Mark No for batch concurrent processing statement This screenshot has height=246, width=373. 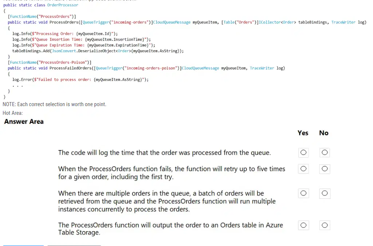pos(325,193)
